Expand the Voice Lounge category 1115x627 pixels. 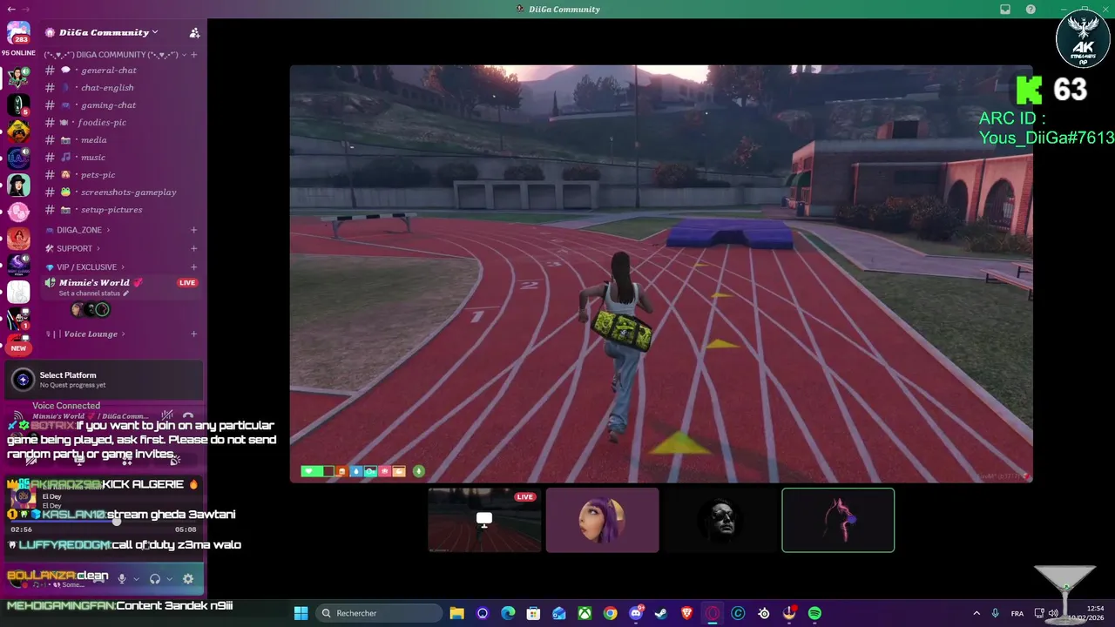point(87,334)
